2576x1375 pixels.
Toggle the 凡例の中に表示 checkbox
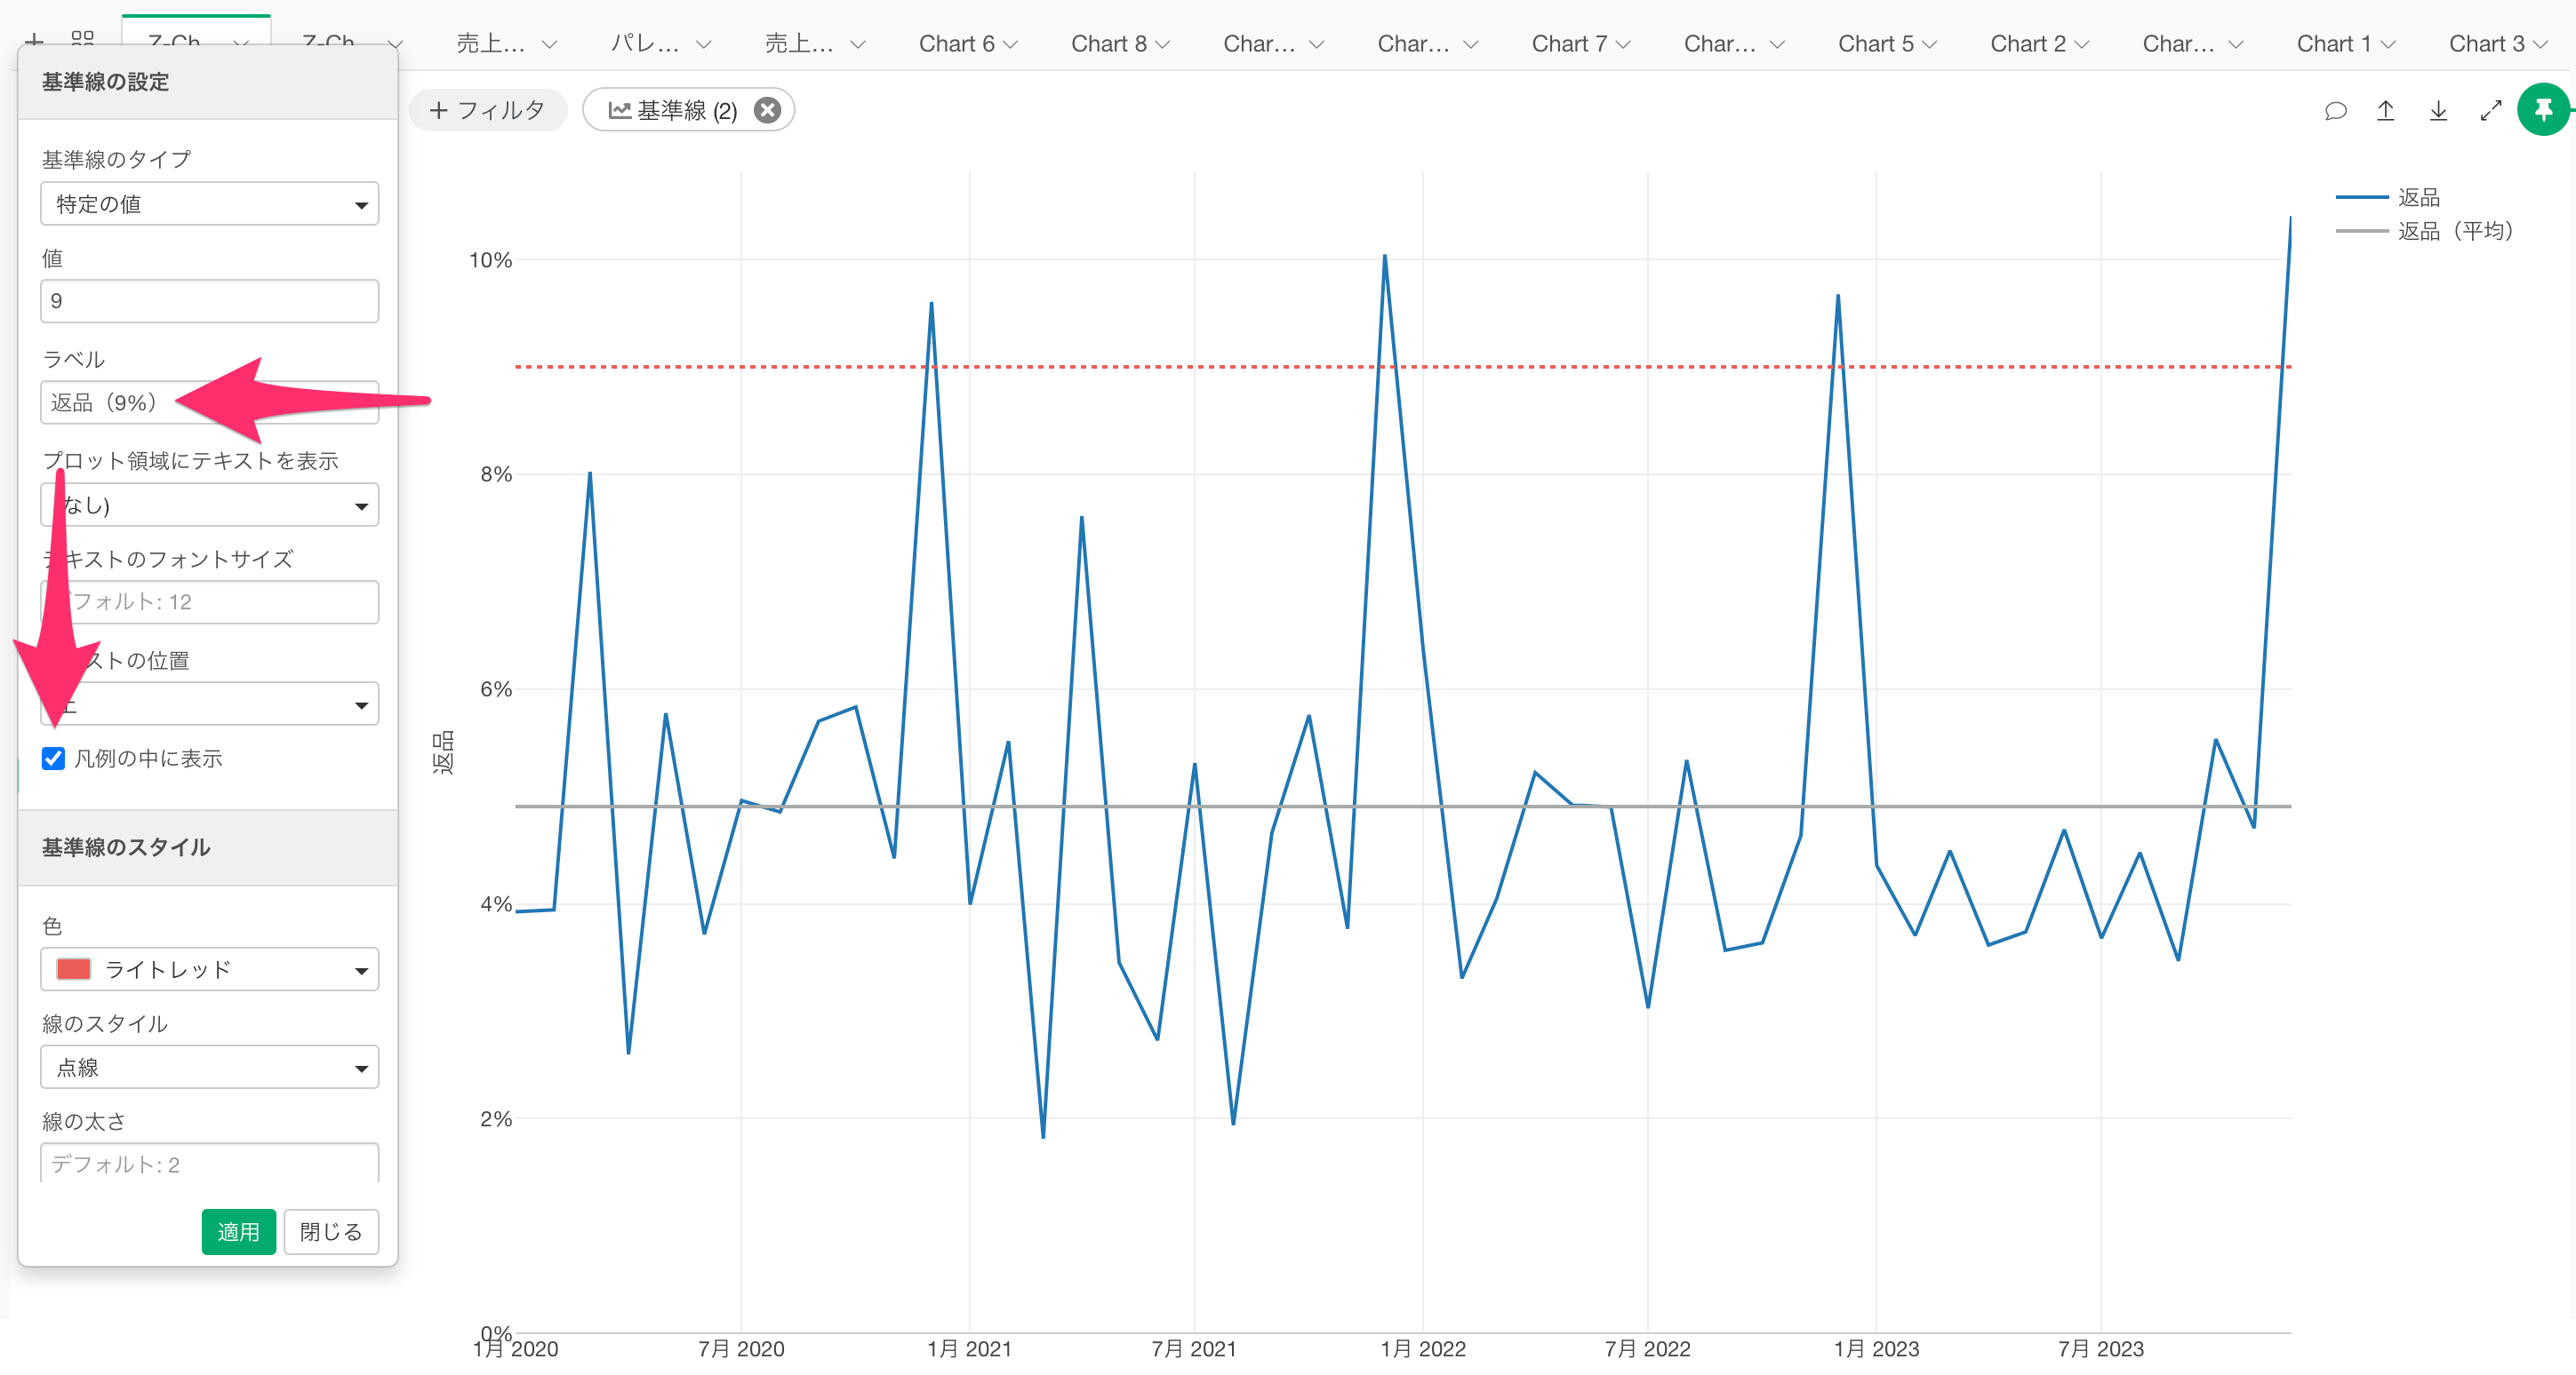54,759
